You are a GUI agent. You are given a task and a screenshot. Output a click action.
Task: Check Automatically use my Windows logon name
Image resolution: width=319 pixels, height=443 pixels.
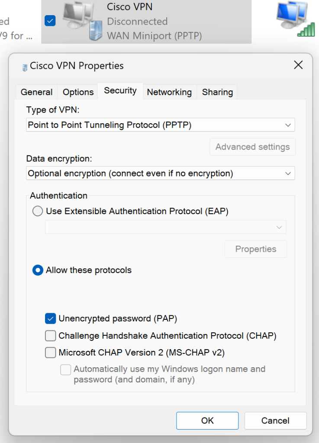coord(65,369)
